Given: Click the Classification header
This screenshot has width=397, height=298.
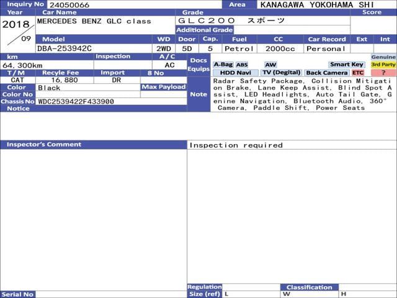Looking at the screenshot, I should (x=310, y=287).
